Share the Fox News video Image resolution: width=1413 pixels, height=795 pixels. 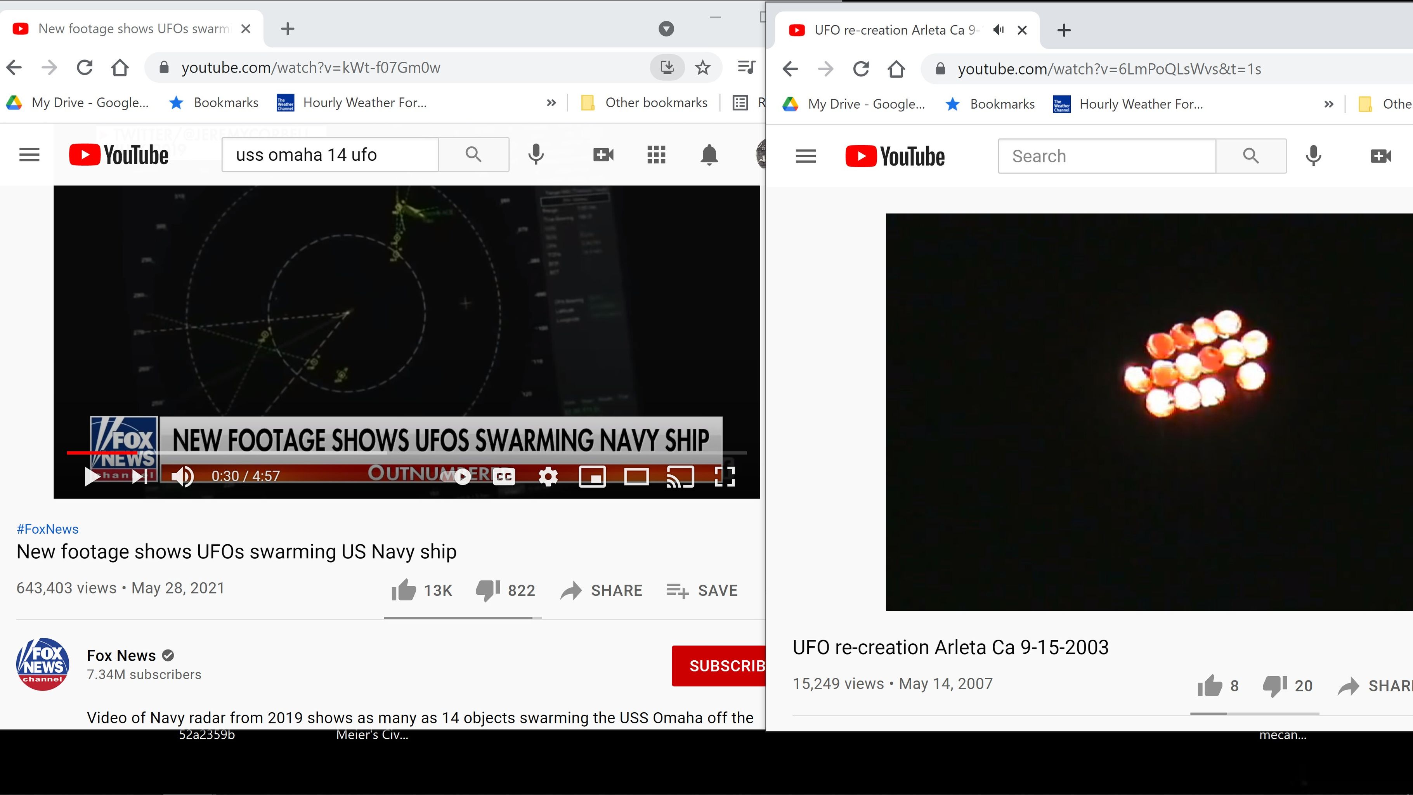(x=601, y=590)
